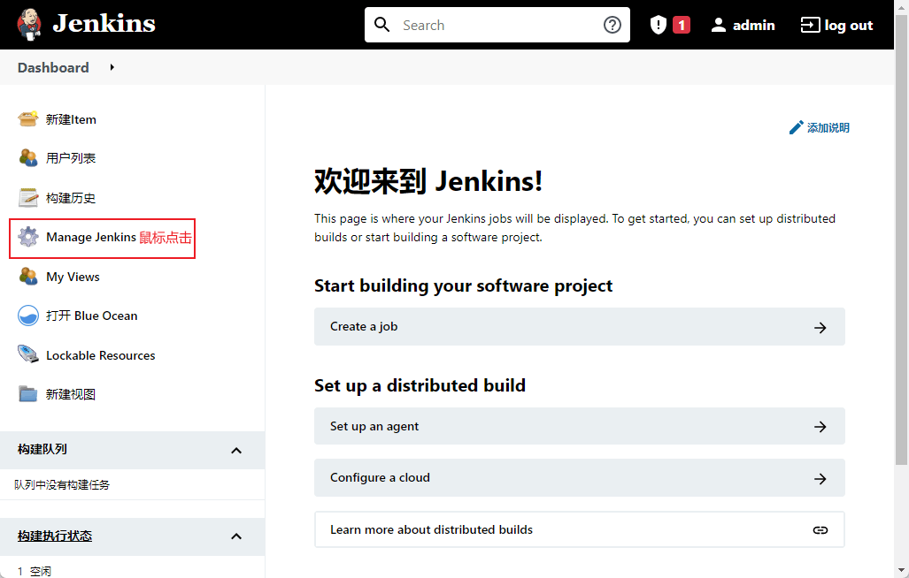The width and height of the screenshot is (909, 578).
Task: Click the log out arrow icon
Action: pyautogui.click(x=810, y=25)
